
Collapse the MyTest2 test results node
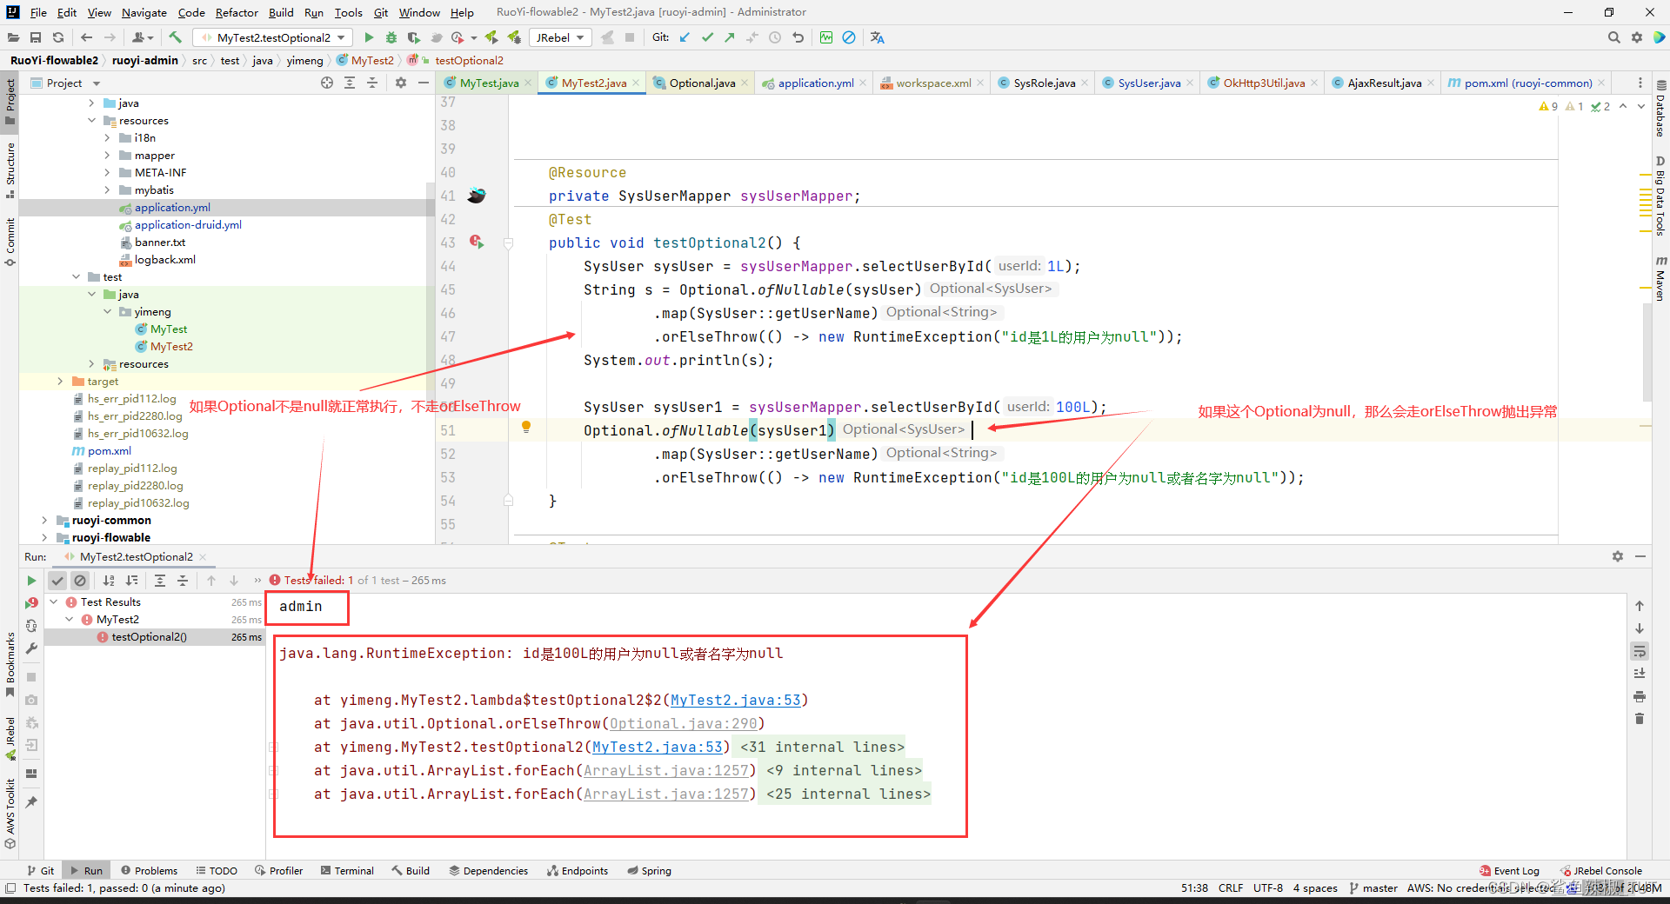pos(69,620)
